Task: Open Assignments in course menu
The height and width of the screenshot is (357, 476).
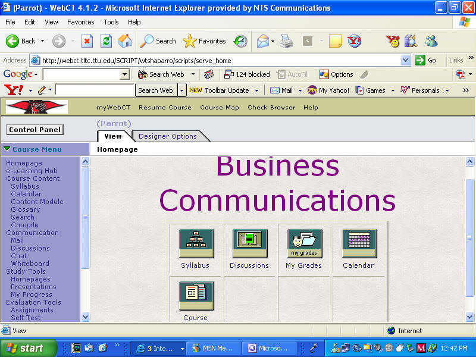Action: 32,310
